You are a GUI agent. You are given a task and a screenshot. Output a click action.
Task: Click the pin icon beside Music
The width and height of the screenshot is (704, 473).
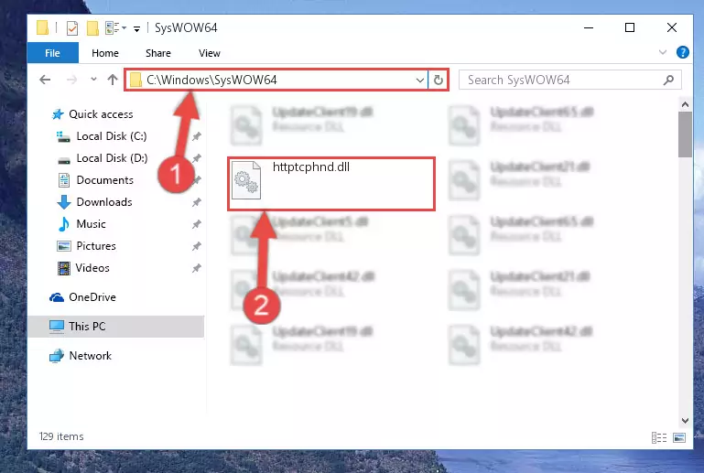[197, 224]
